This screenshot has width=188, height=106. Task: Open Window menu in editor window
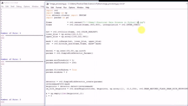(x=80, y=7)
